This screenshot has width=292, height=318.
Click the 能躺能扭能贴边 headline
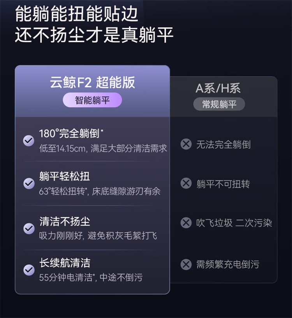click(x=76, y=14)
